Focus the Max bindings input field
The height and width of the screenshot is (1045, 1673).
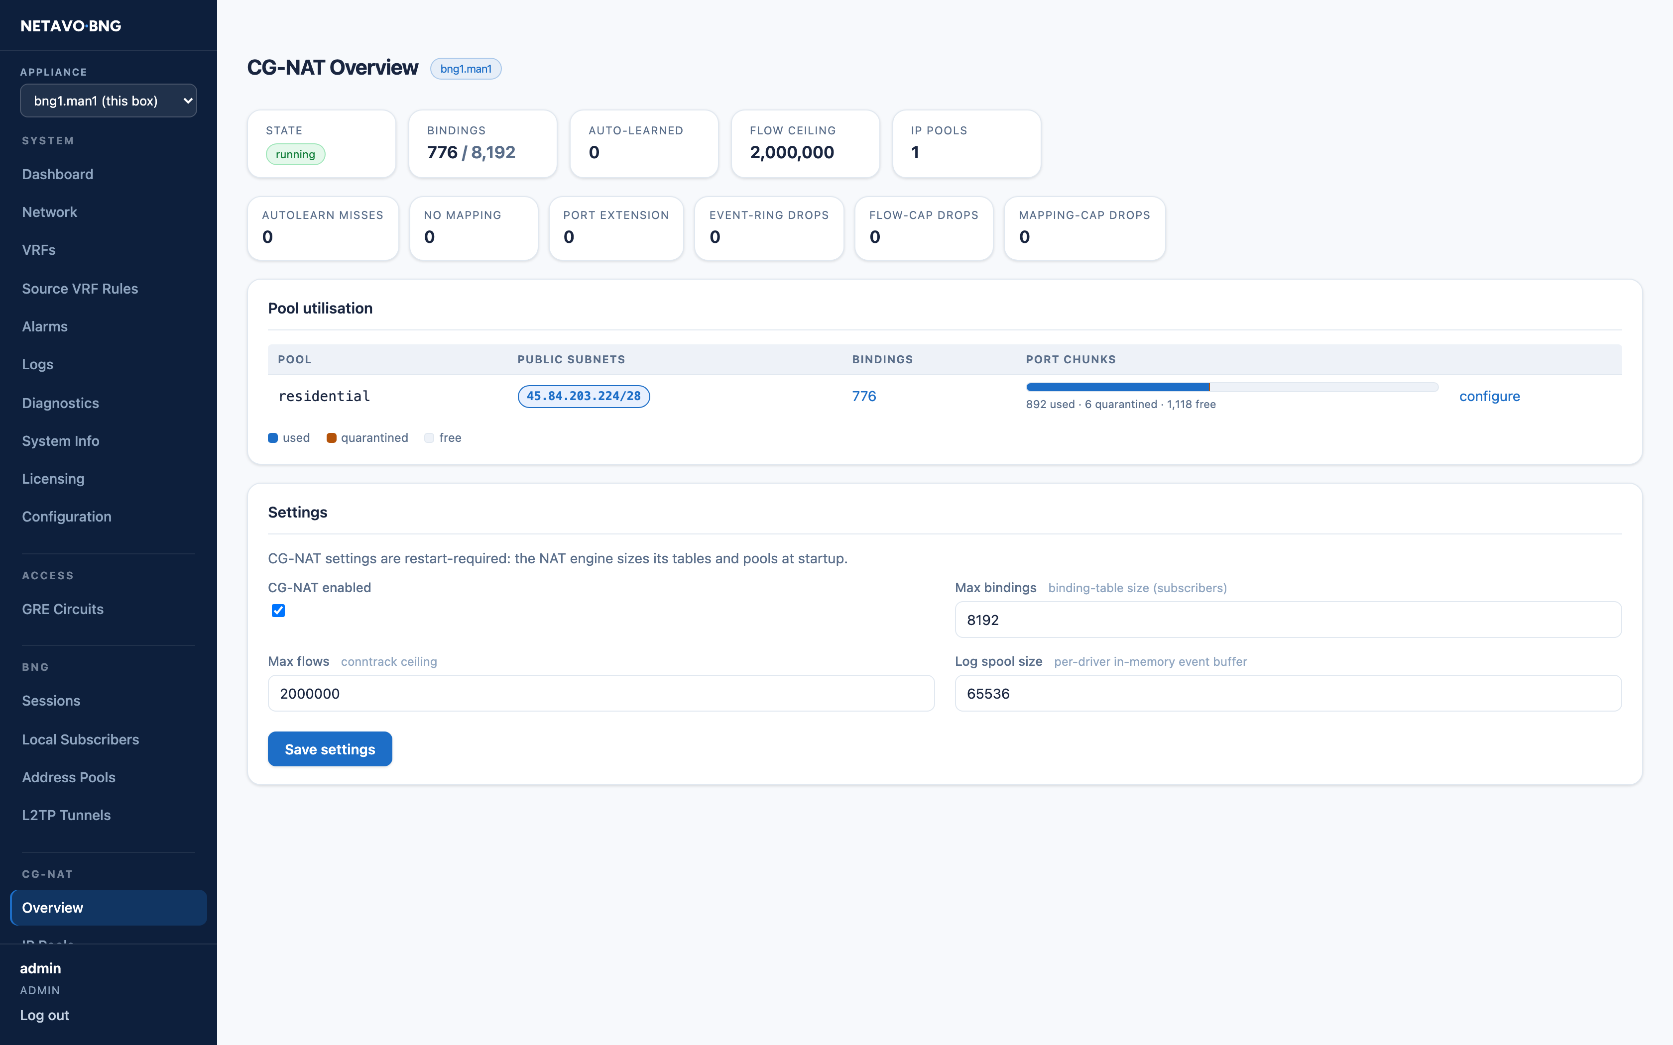pyautogui.click(x=1288, y=619)
